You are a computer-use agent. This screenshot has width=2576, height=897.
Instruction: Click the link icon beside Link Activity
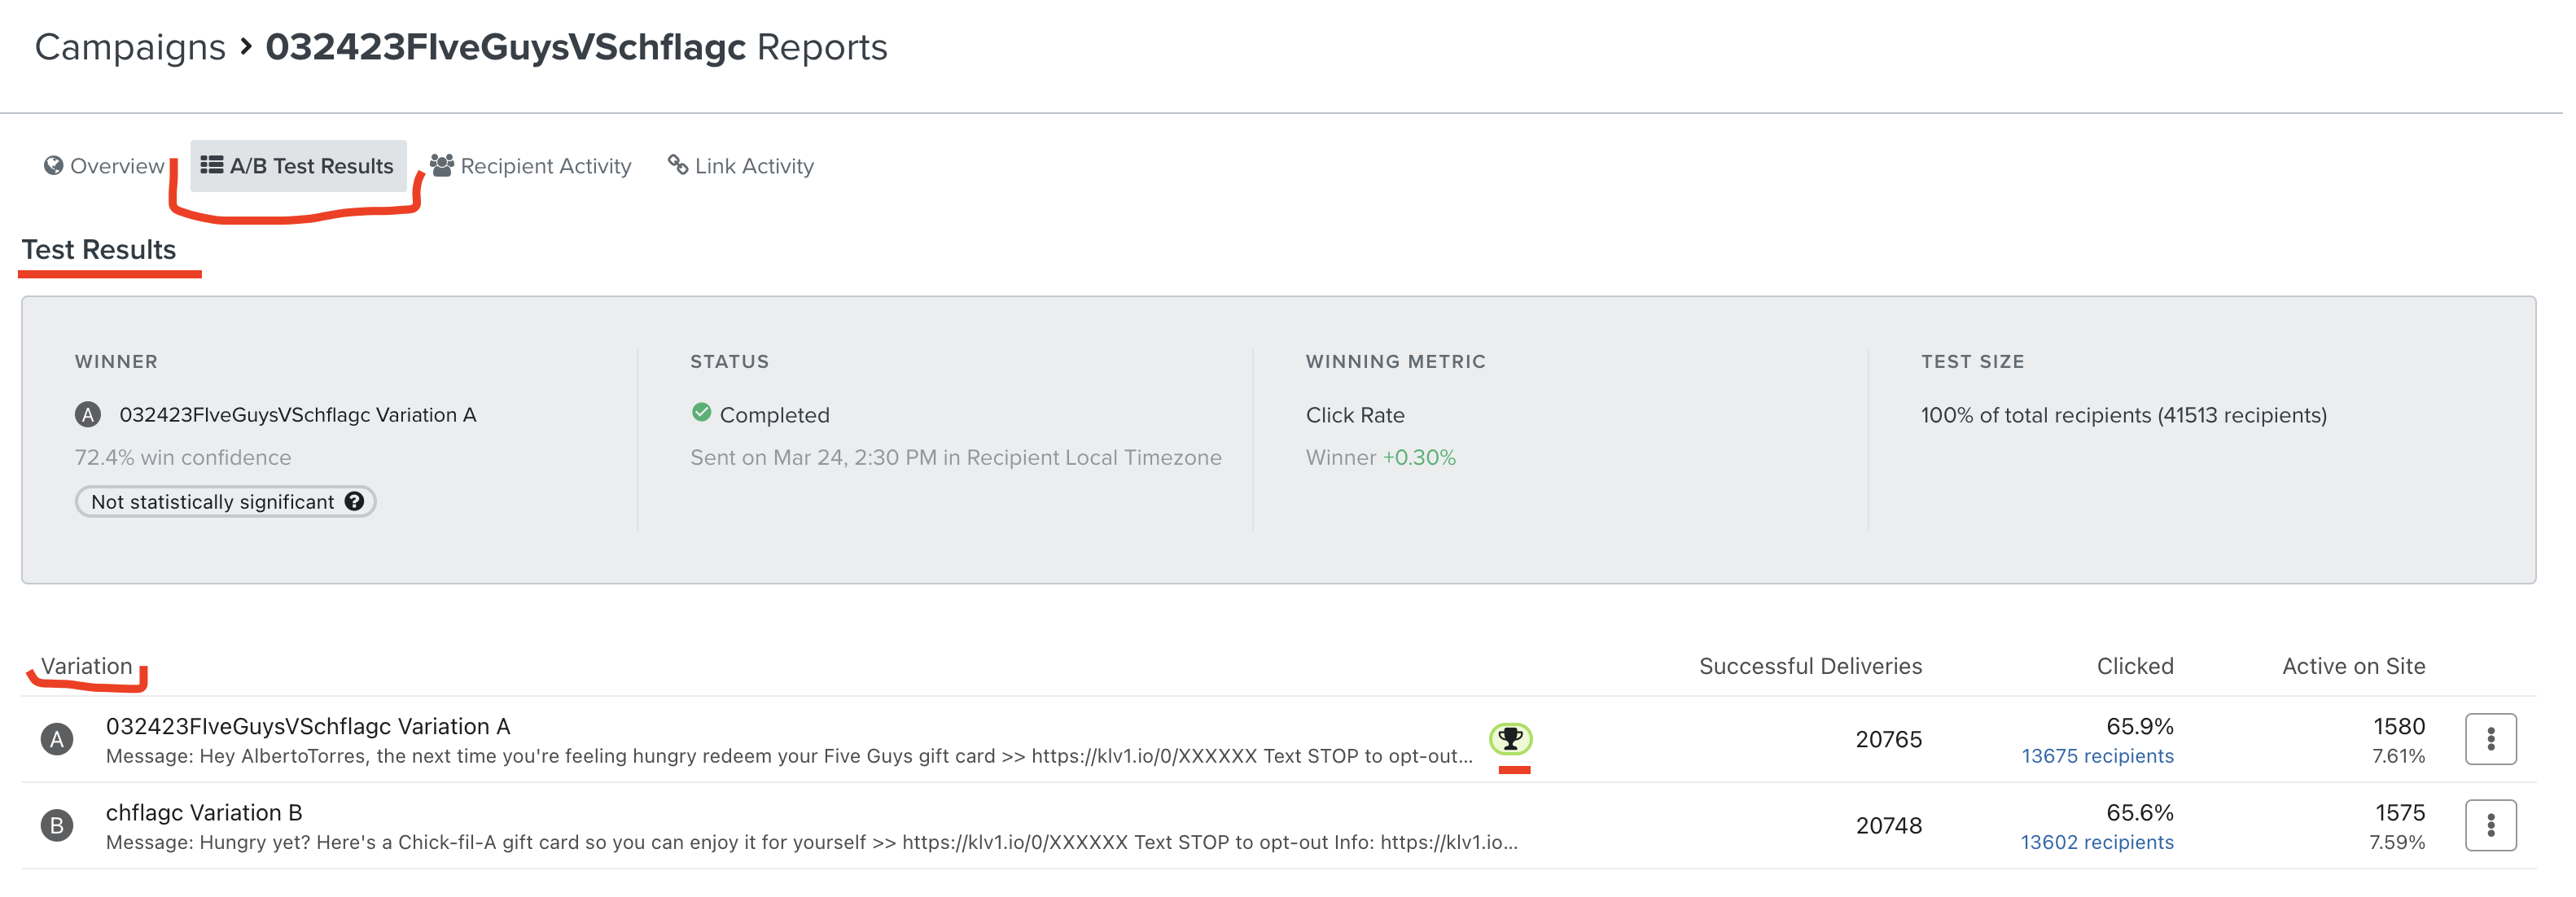tap(678, 165)
